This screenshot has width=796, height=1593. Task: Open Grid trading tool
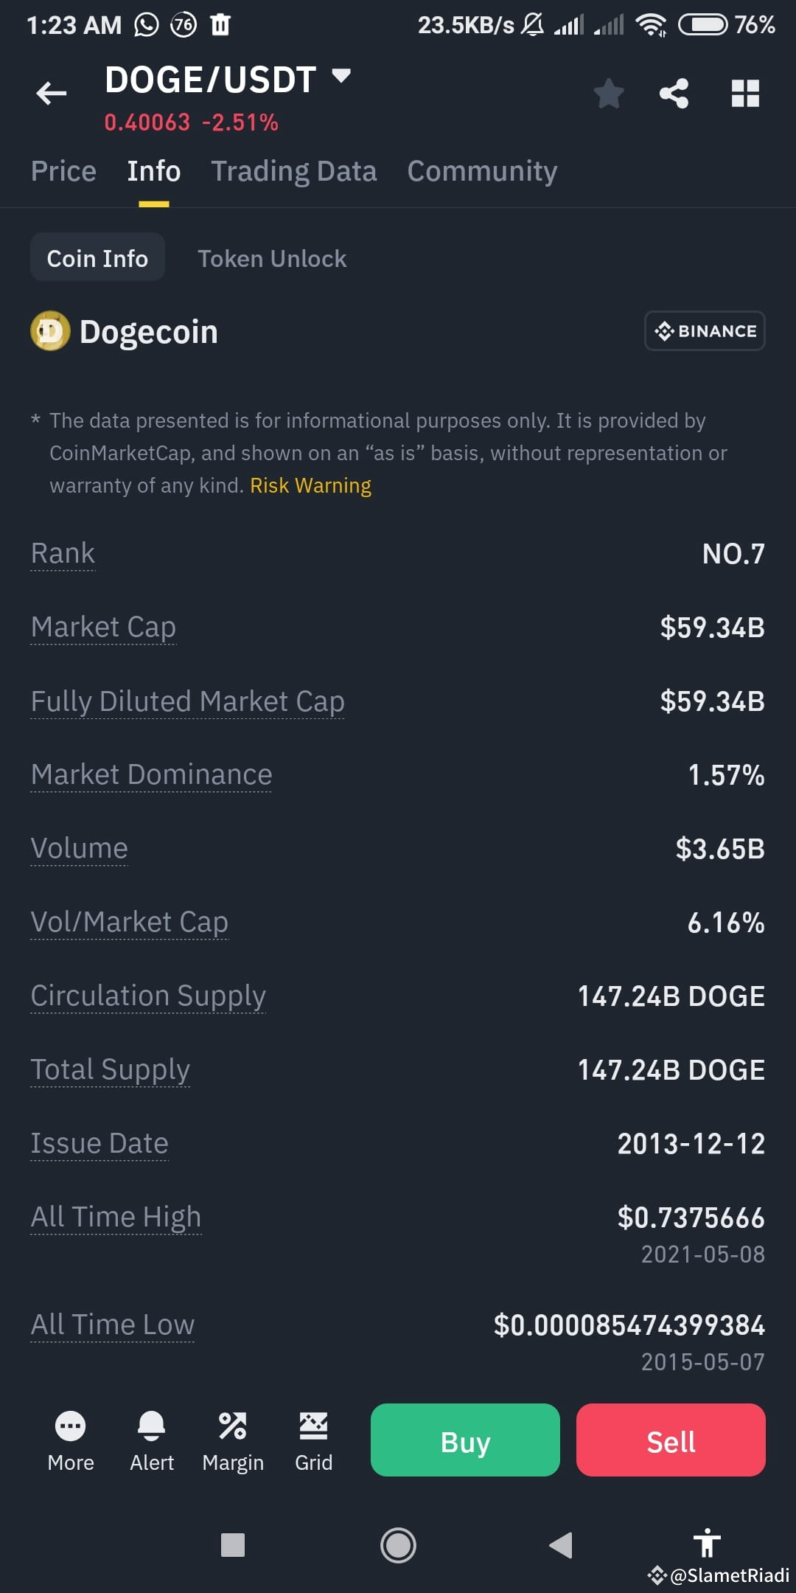point(313,1440)
